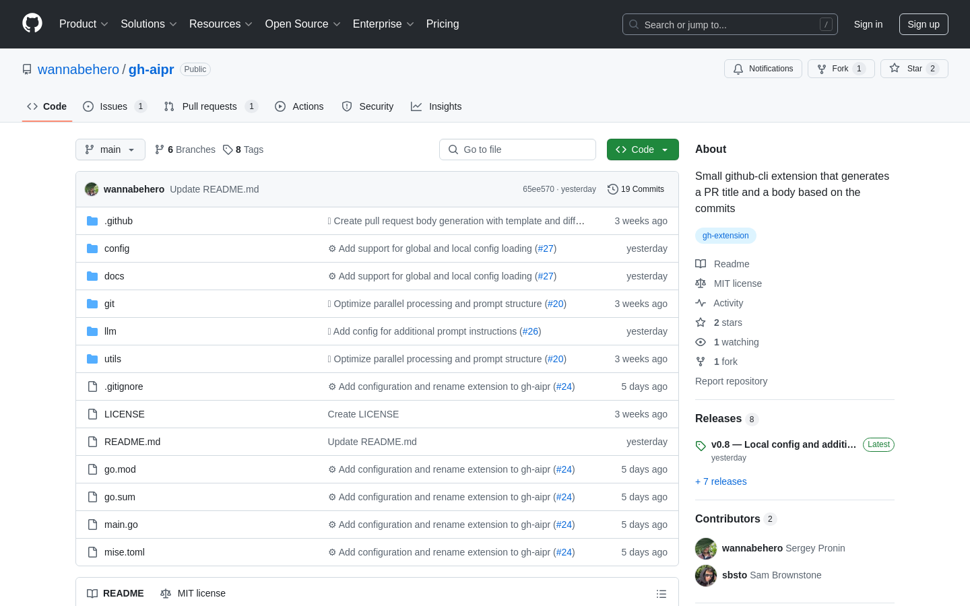Screen dimensions: 970x606
Task: Click wannabehero's avatar in the commit header
Action: [x=92, y=189]
